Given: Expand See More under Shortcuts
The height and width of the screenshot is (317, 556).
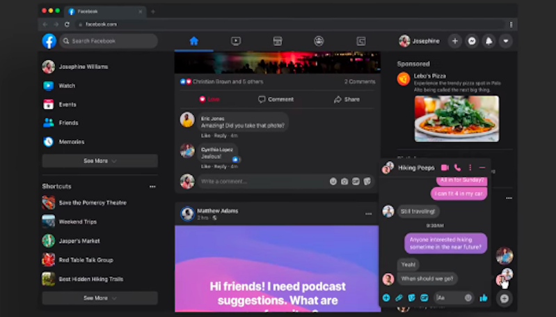Looking at the screenshot, I should tap(100, 297).
